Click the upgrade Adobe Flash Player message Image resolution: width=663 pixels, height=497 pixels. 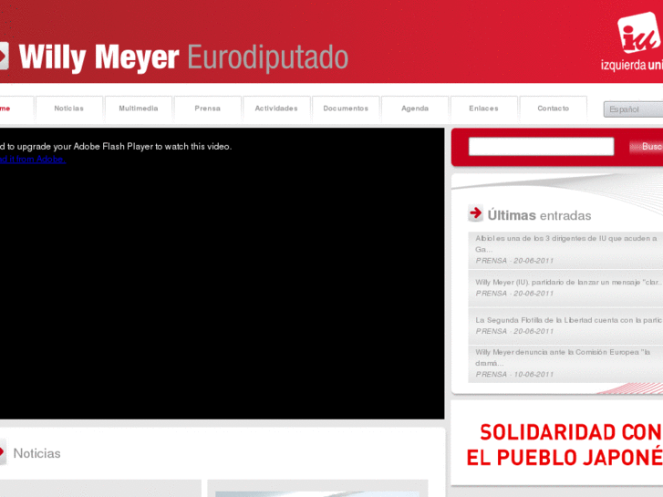click(x=116, y=146)
